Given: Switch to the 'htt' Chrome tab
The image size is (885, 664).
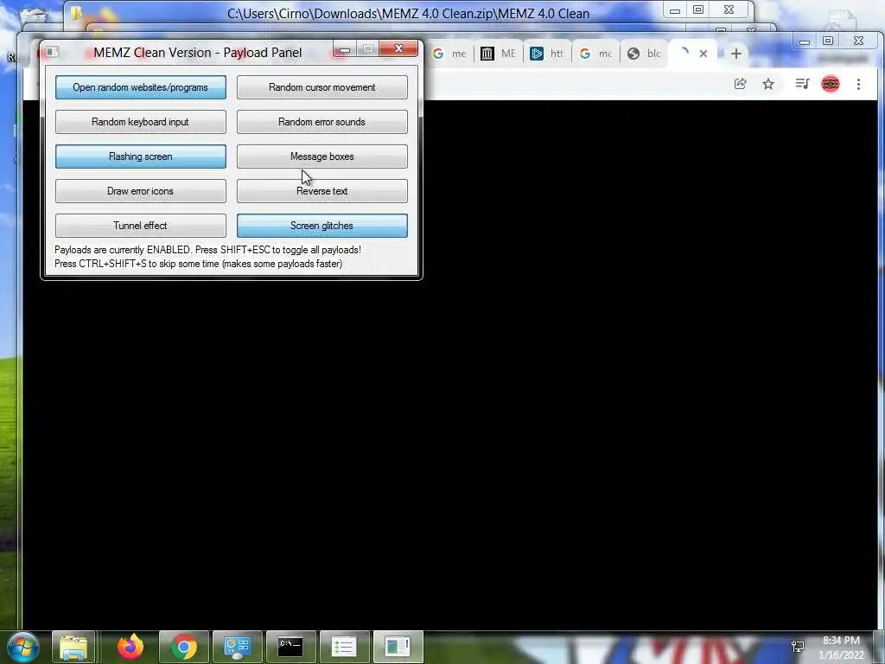Looking at the screenshot, I should click(547, 54).
